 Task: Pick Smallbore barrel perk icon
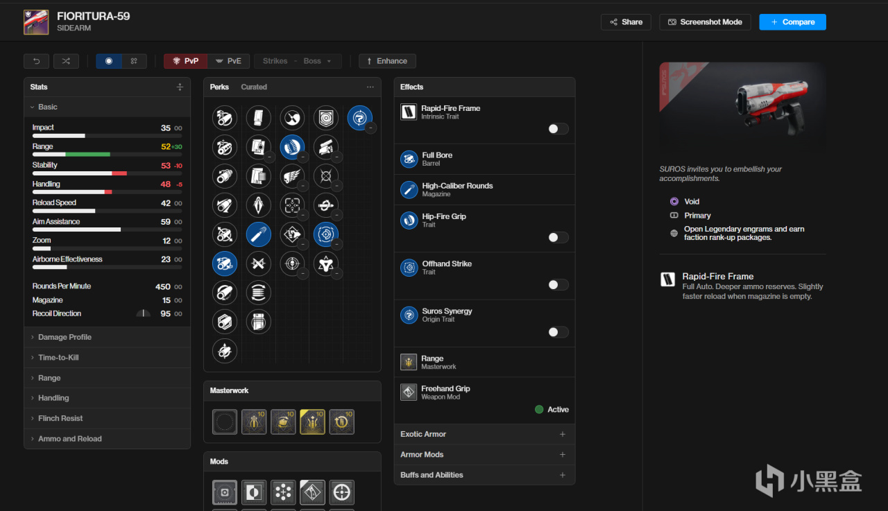pos(225,351)
